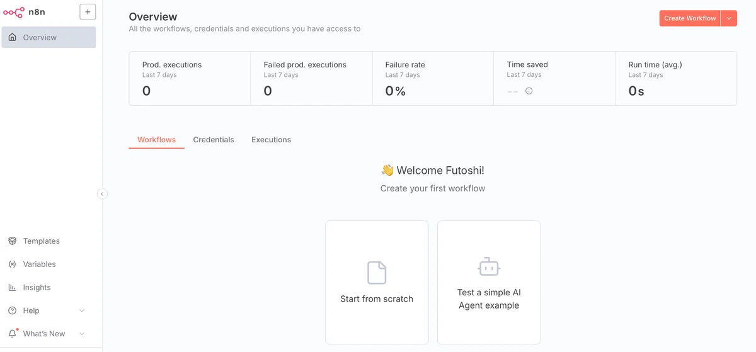The width and height of the screenshot is (756, 352).
Task: Click the Help question mark icon
Action: tap(12, 310)
